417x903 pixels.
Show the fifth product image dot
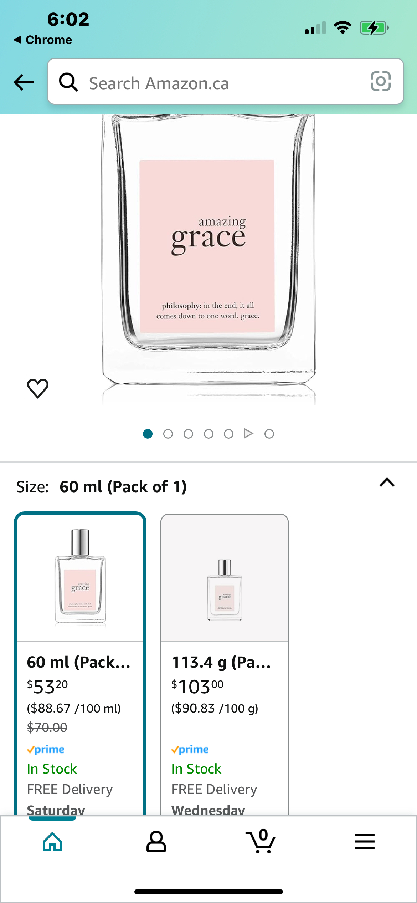[x=228, y=434]
